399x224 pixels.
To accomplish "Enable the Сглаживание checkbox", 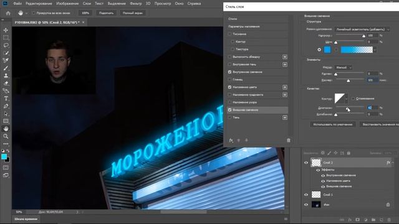I will [353, 98].
